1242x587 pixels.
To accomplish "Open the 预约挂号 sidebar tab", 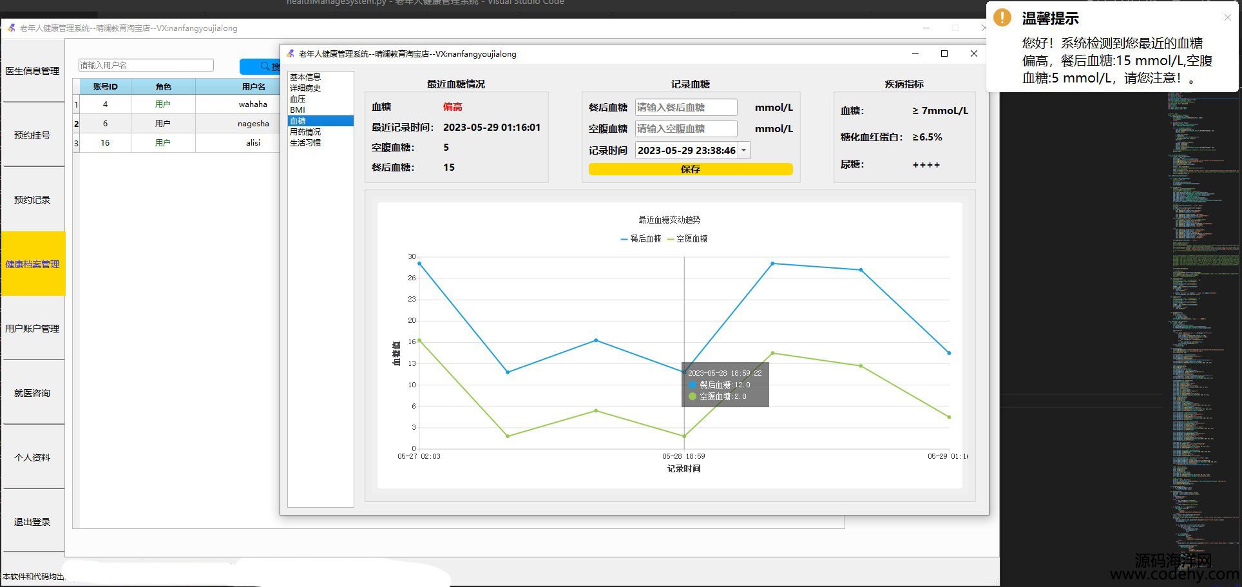I will 32,135.
